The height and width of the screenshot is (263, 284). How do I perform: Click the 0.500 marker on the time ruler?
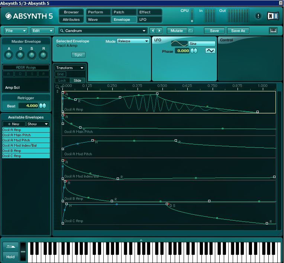click(x=162, y=87)
